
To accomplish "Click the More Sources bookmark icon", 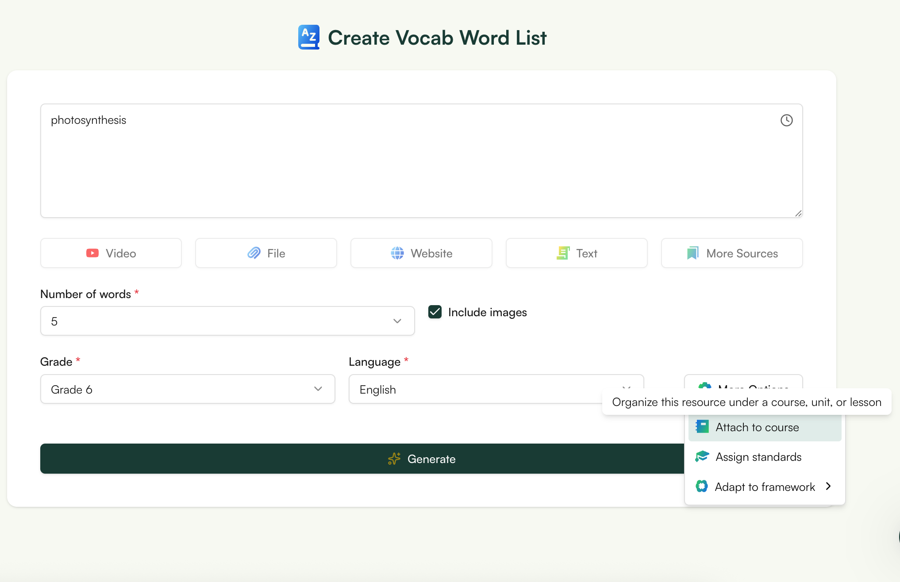I will click(x=693, y=253).
